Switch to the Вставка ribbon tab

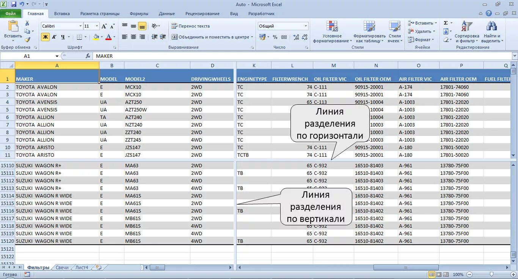pos(62,14)
